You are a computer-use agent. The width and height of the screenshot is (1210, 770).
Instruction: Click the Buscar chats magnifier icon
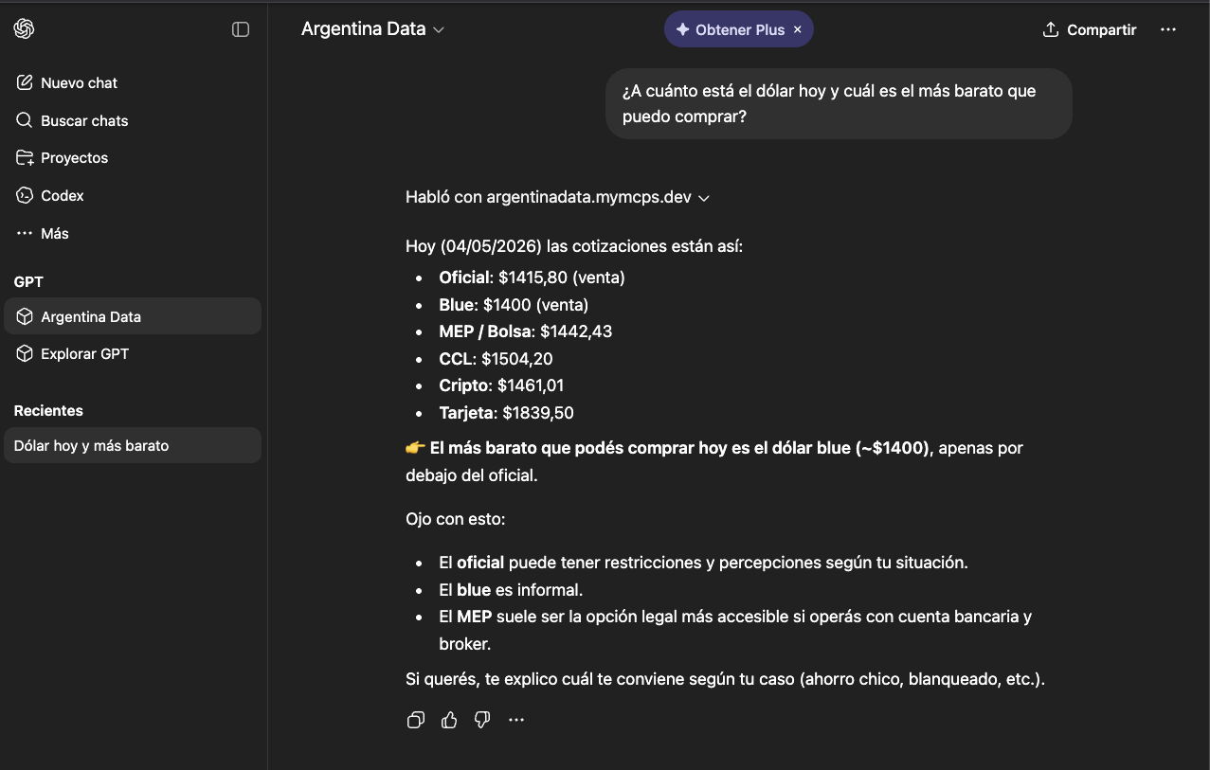[25, 120]
